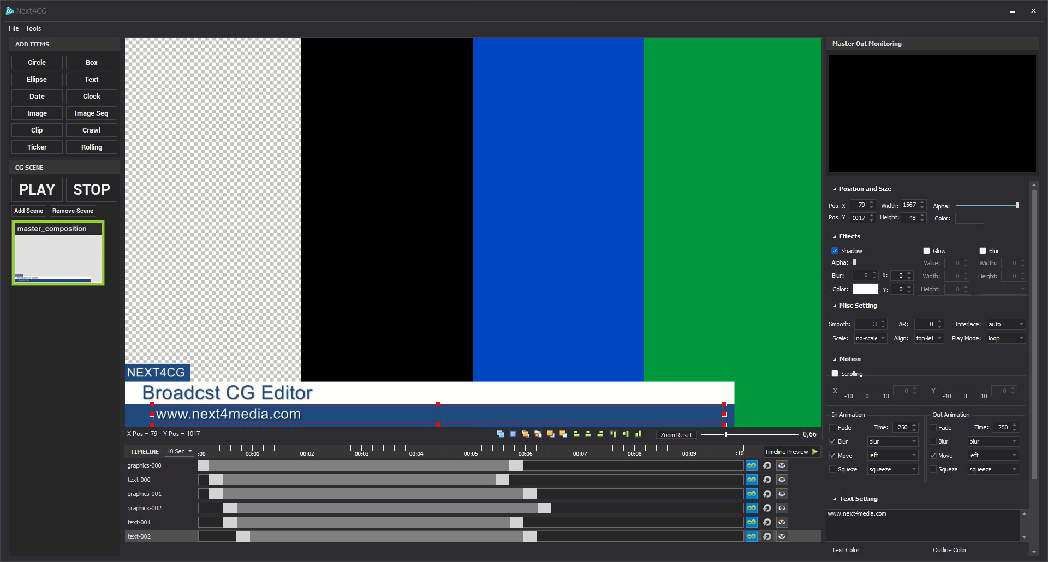Click the loop icon on text-002 track
The height and width of the screenshot is (562, 1048).
752,537
